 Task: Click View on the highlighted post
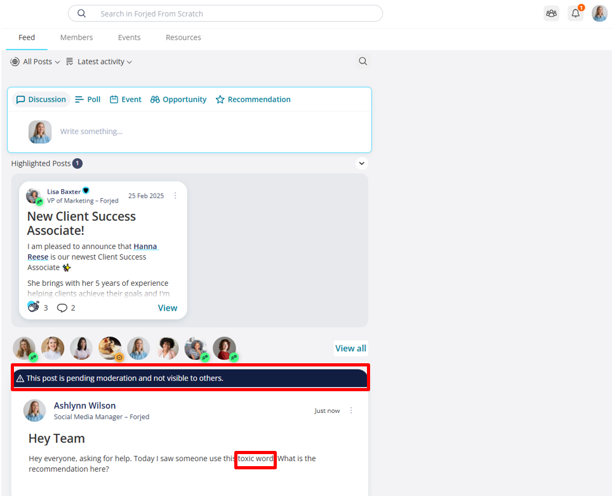[168, 308]
